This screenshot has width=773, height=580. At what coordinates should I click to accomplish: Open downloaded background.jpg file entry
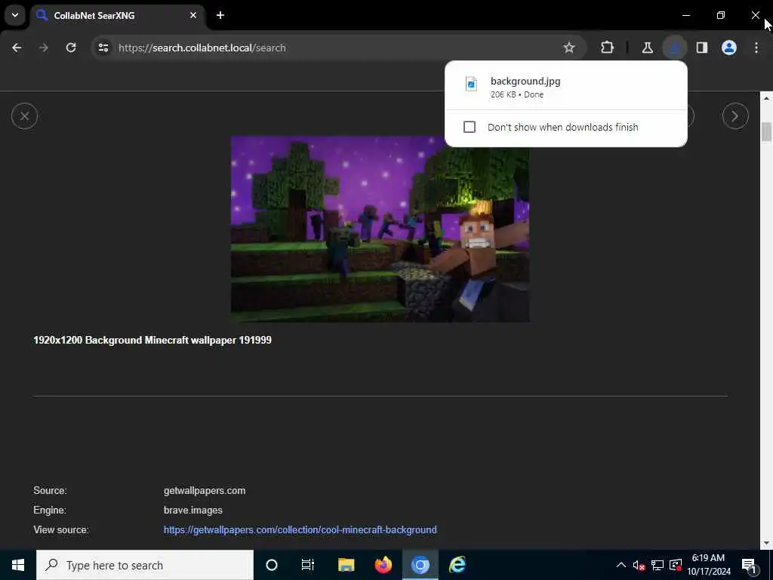click(566, 86)
